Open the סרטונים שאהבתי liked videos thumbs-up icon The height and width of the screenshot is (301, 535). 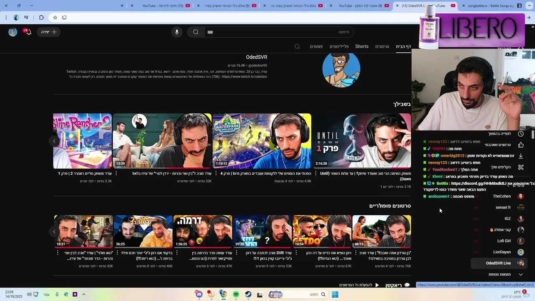coord(521,145)
